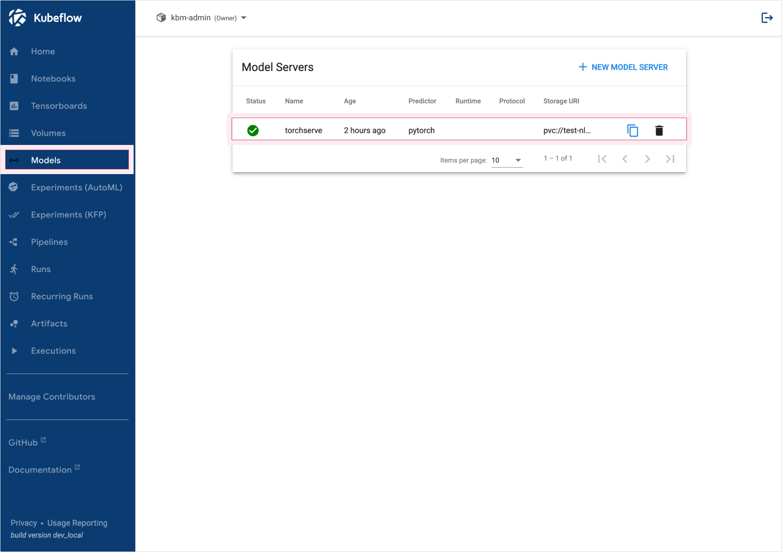
Task: Click the pvc://test-nl... storage URI cell
Action: [567, 130]
